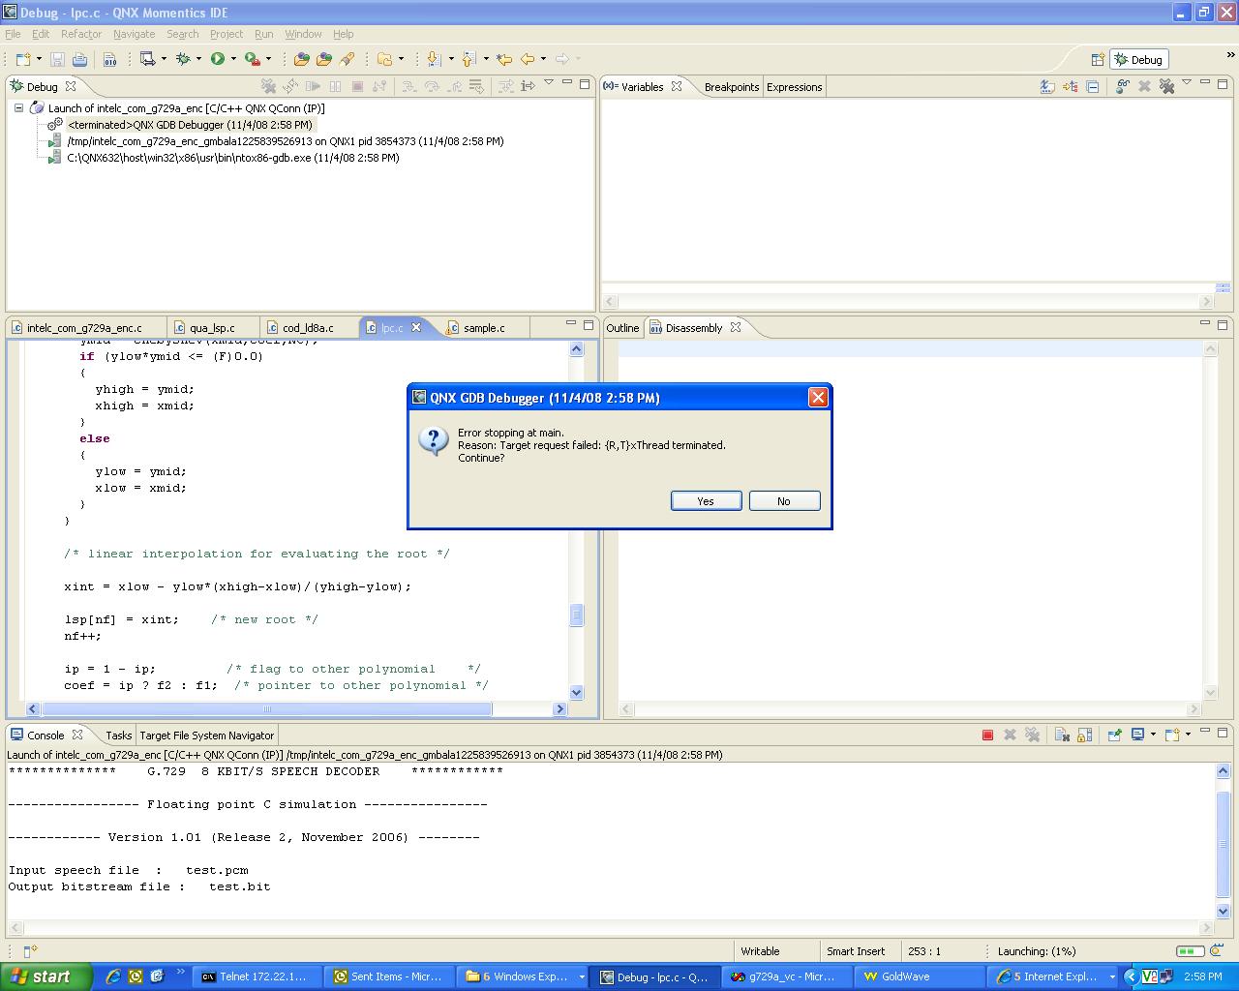Viewport: 1239px width, 991px height.
Task: Toggle Show Logical Structure in Variables view
Action: coord(1070,87)
